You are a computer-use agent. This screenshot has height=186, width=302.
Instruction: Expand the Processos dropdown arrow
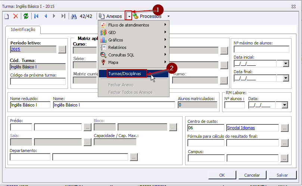click(168, 16)
